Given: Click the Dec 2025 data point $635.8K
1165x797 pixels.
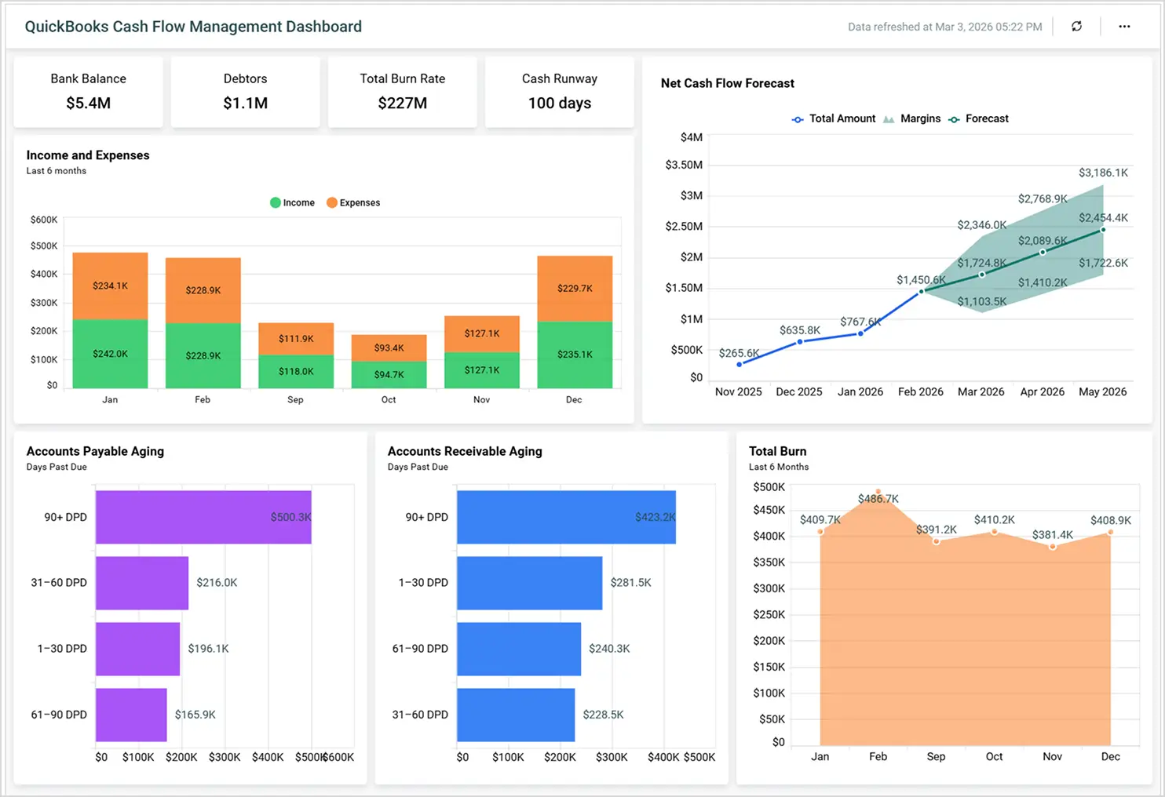Looking at the screenshot, I should (800, 341).
